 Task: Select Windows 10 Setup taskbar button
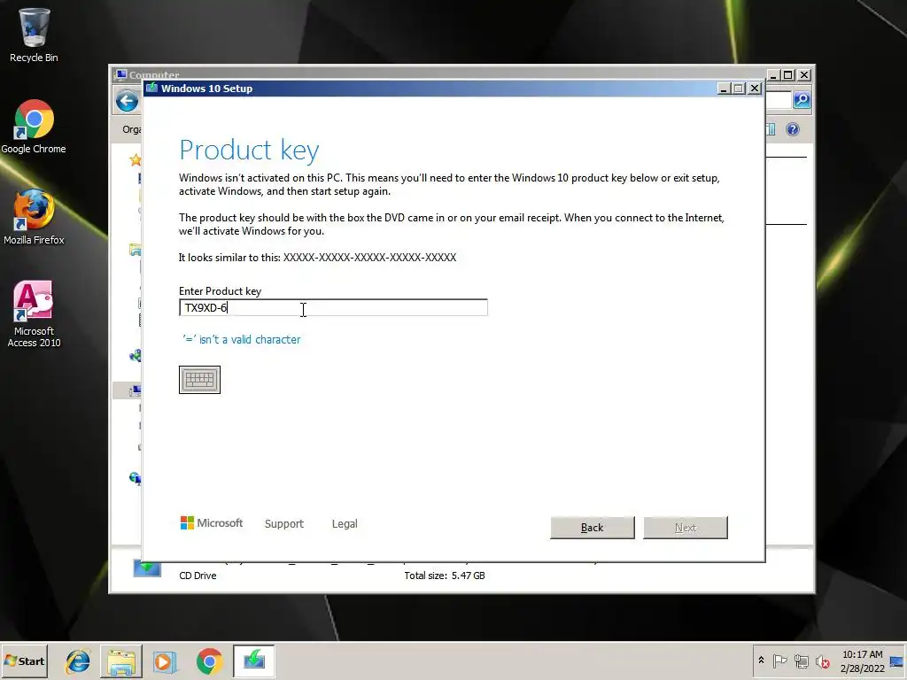tap(253, 661)
